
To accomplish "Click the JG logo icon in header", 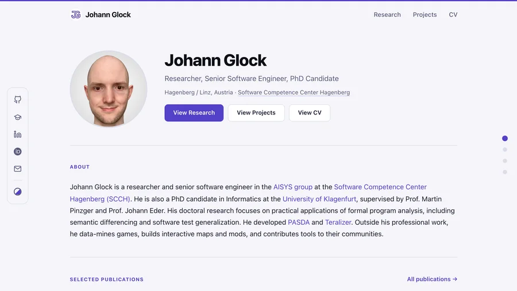I will coord(76,14).
